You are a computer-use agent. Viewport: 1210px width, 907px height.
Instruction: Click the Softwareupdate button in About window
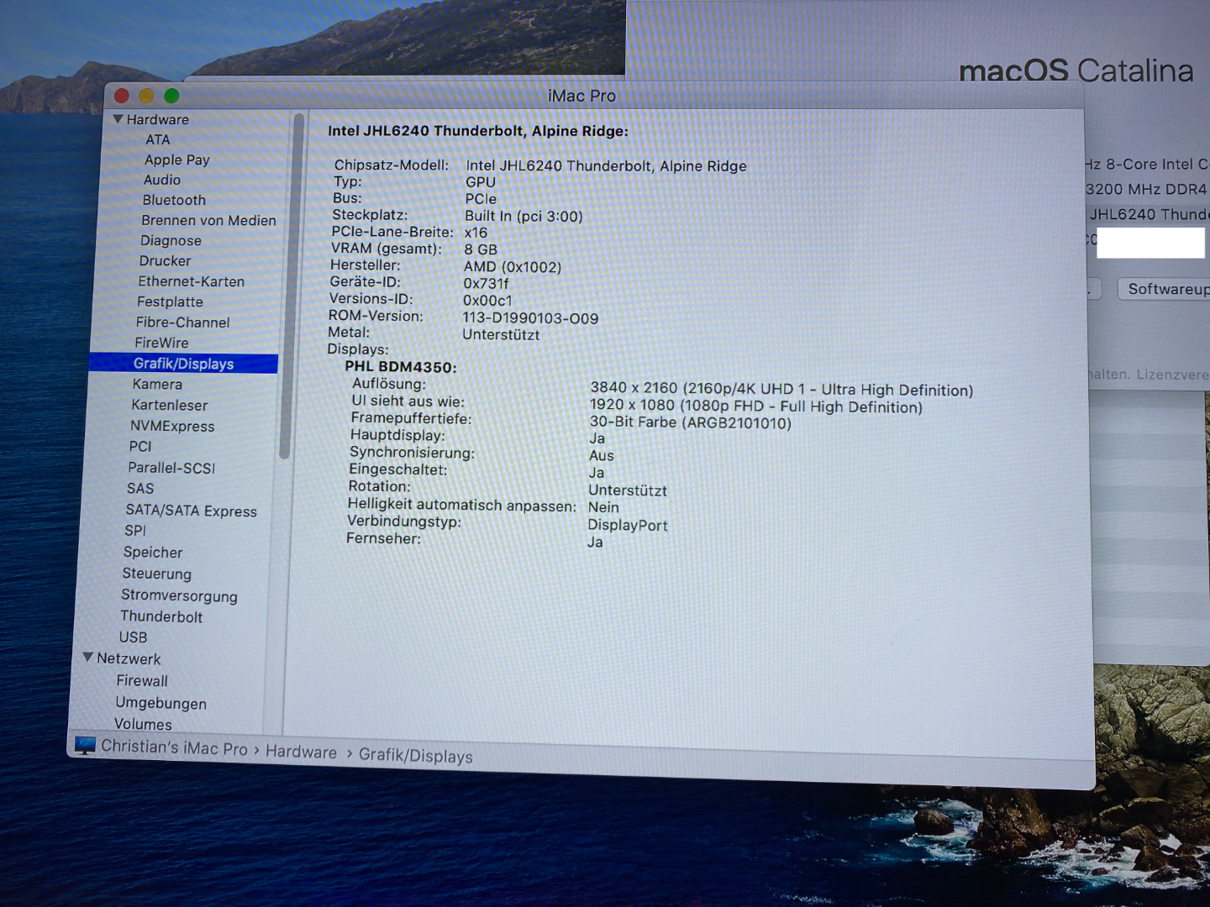1164,289
